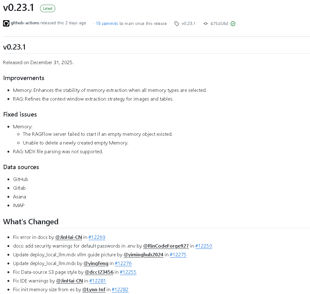Visit the @yiminghub2024 user profile
The width and height of the screenshot is (310, 294).
(x=144, y=255)
